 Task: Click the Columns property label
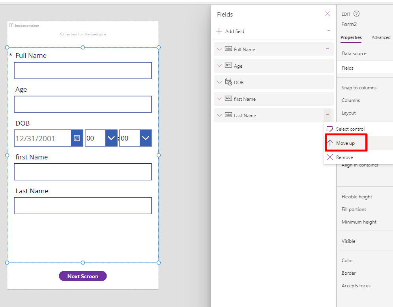[351, 100]
